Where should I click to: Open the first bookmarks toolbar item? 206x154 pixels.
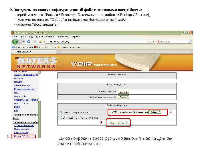(22, 47)
